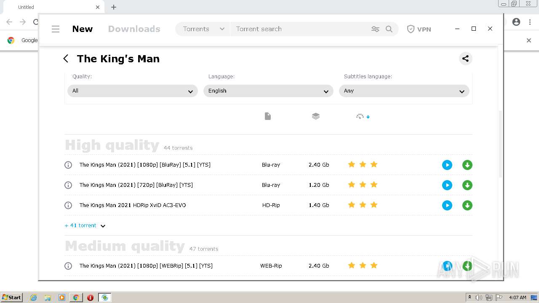Viewport: 539px width, 303px height.
Task: Open the Windows Start menu
Action: tap(12, 298)
